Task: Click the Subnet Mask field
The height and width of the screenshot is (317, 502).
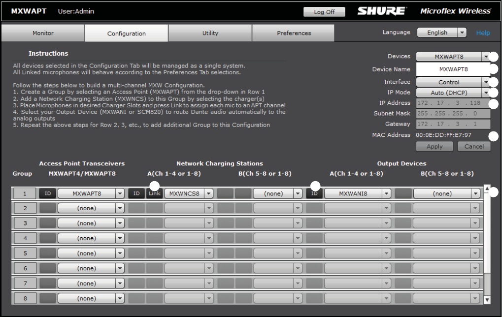Action: tap(453, 114)
